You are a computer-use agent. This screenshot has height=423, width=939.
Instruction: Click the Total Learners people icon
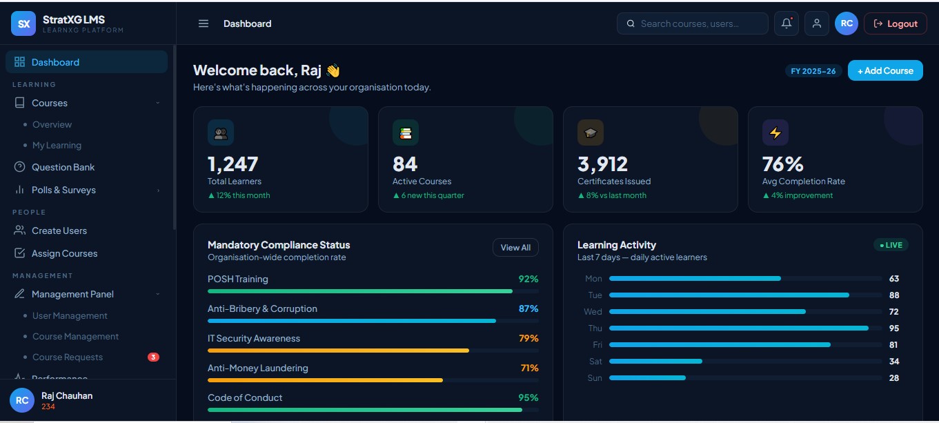221,133
